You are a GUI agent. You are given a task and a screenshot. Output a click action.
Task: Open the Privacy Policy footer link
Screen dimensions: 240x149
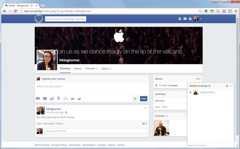(59, 145)
